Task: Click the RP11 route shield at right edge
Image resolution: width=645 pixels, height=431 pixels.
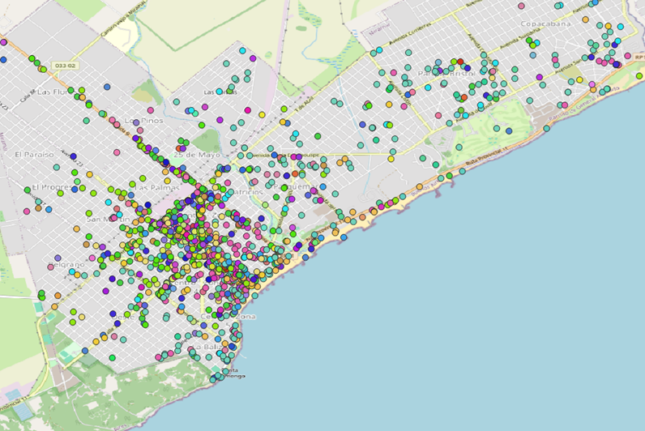Action: point(639,57)
